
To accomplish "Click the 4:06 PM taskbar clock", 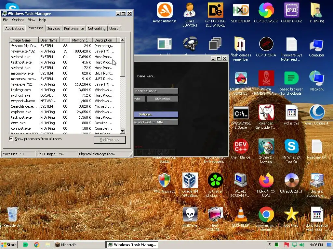I will [x=316, y=245].
